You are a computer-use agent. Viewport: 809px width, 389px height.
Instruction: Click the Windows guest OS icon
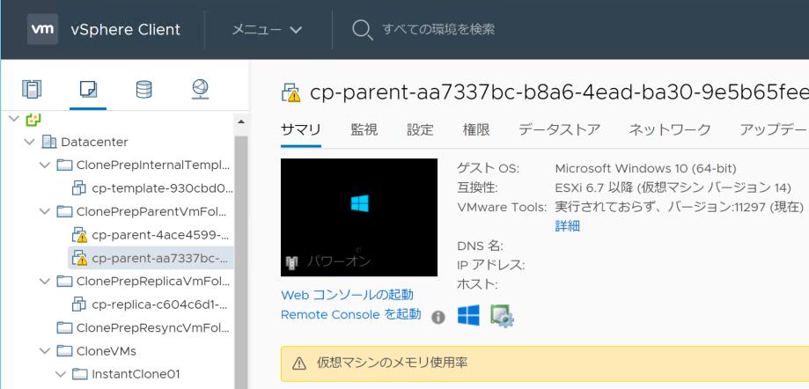(x=468, y=315)
